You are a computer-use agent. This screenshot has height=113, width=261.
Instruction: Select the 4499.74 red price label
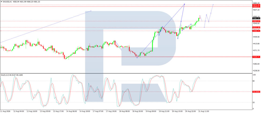coord(256,31)
